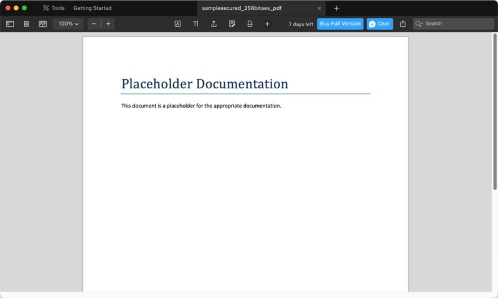Add a toolbar item with the plus icon
498x298 pixels.
(267, 24)
